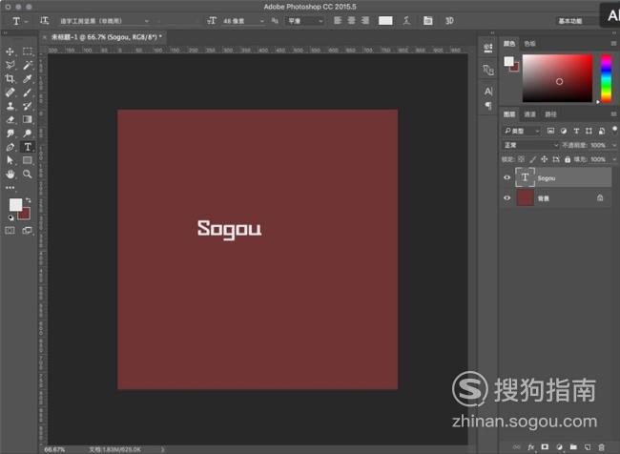Image resolution: width=620 pixels, height=454 pixels.
Task: Select the Zoom magnifier tool
Action: [x=28, y=174]
